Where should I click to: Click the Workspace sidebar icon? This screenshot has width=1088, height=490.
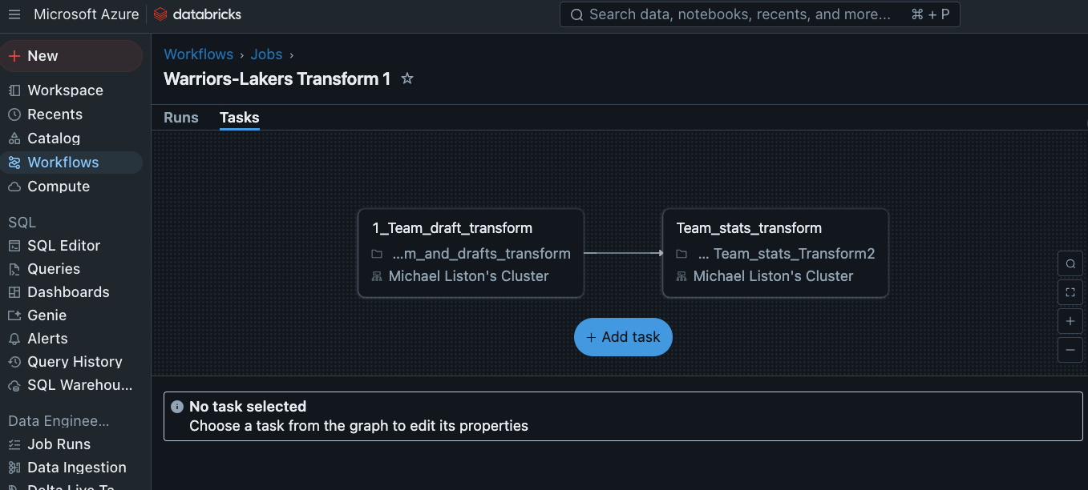(x=14, y=90)
